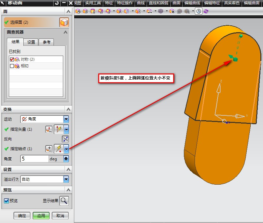Open the 编辑特征 toolbar tab
The height and width of the screenshot is (223, 263).
coord(212,3)
